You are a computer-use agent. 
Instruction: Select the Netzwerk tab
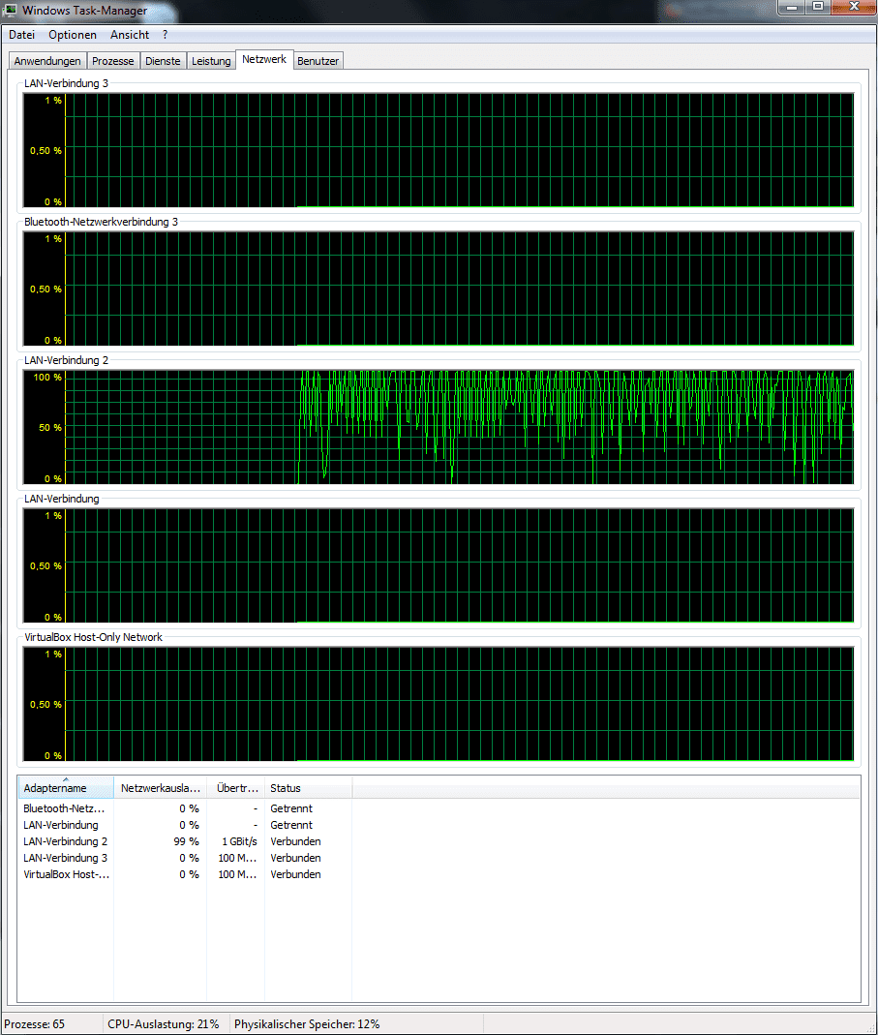click(x=264, y=59)
